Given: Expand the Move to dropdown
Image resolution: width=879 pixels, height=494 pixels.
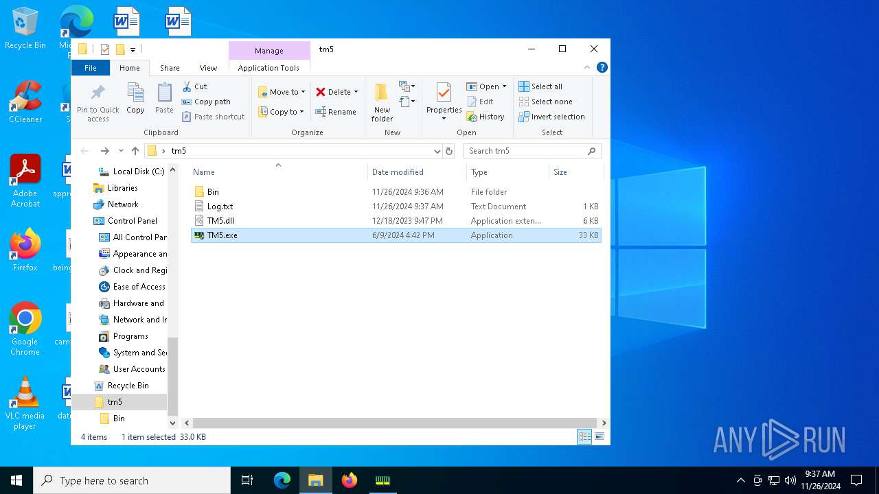Looking at the screenshot, I should 303,92.
